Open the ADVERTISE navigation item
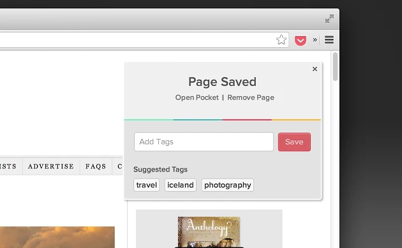 point(51,166)
